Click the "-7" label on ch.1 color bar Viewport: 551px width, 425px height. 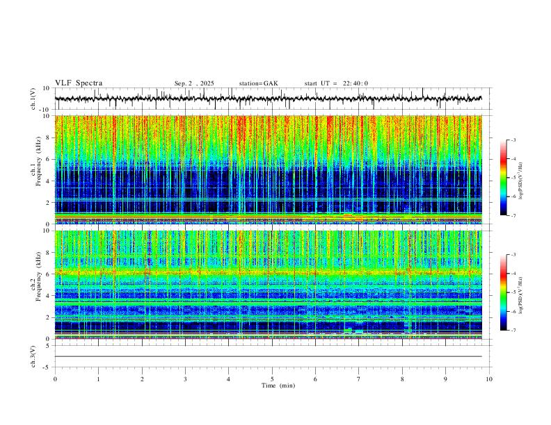513,215
